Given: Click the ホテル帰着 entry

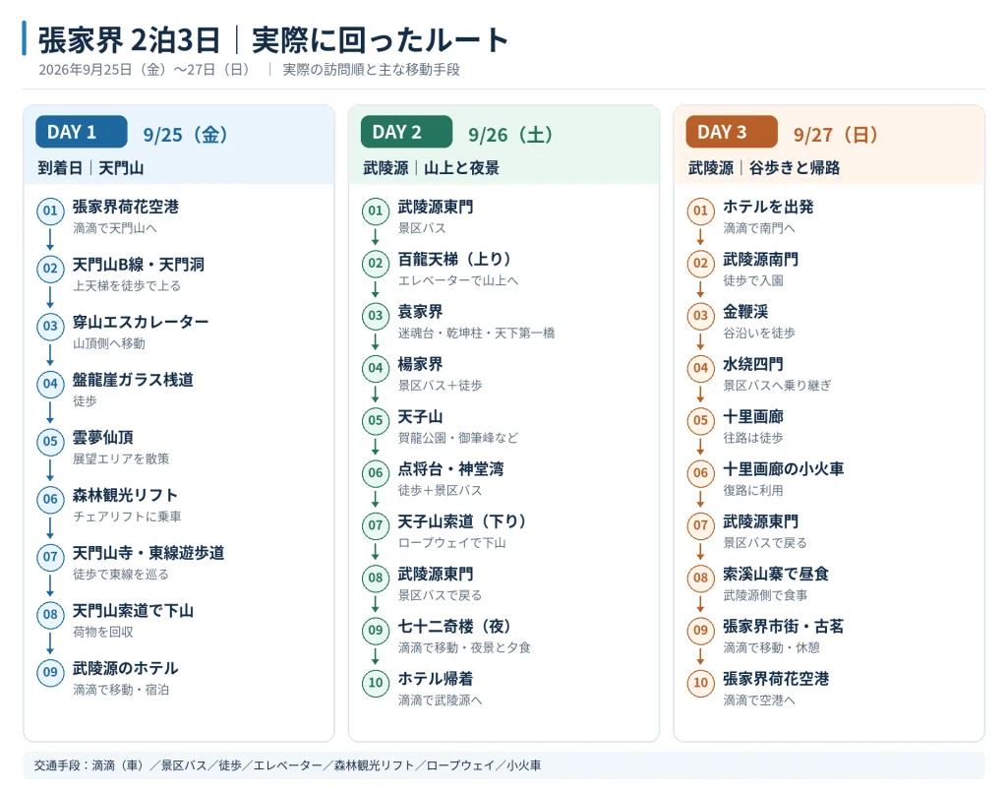Looking at the screenshot, I should 435,679.
